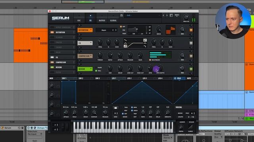
Task: Click the Serum logo
Action: click(60, 18)
